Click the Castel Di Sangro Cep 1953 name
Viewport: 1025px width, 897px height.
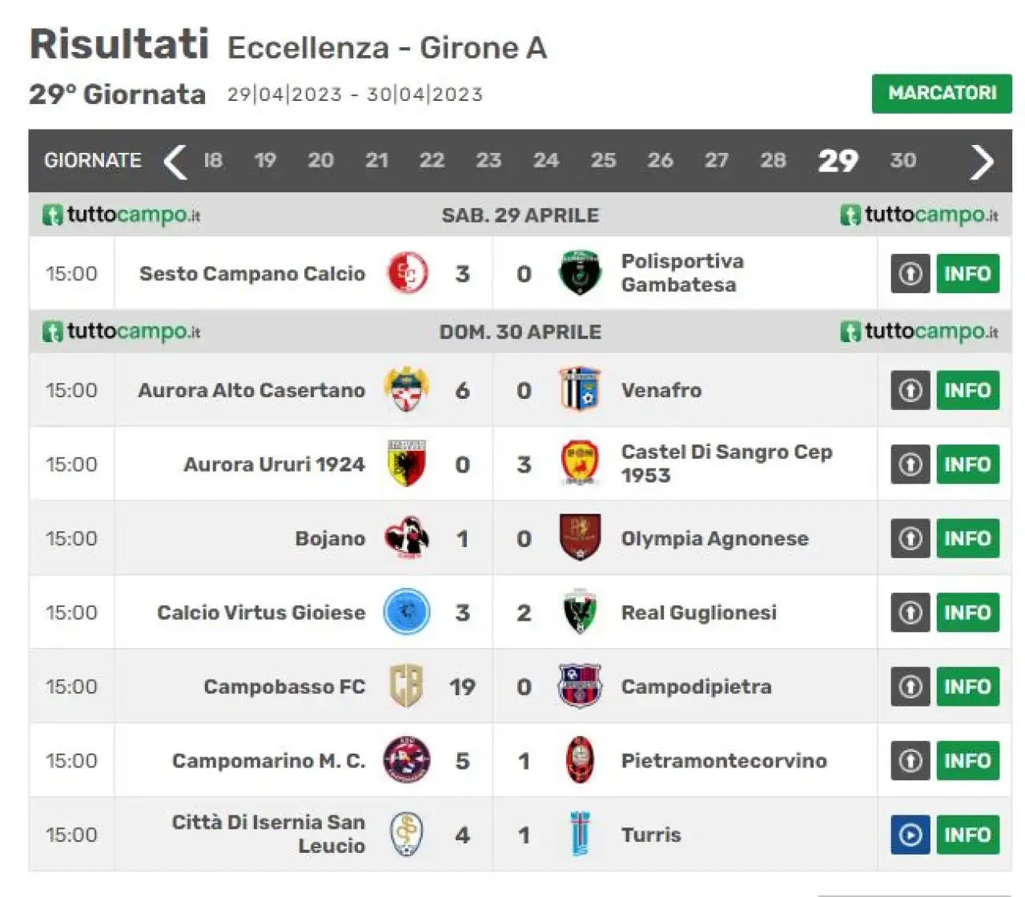[726, 464]
